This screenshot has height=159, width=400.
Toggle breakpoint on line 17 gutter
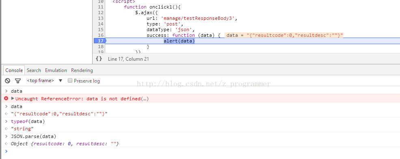point(100,41)
